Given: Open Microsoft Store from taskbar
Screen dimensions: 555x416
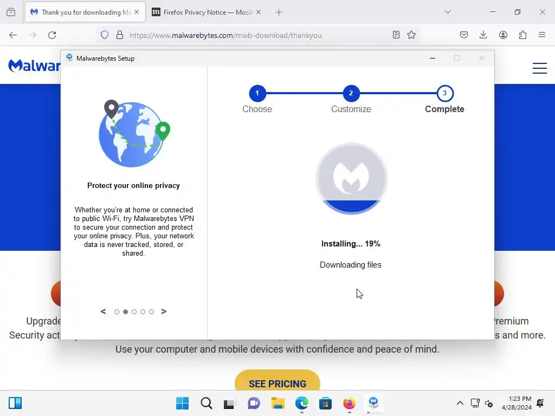Looking at the screenshot, I should tap(325, 403).
